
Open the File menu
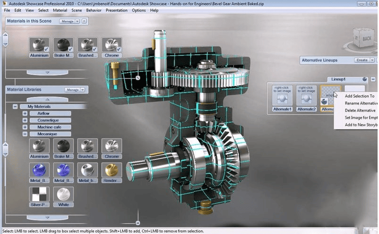[7, 10]
